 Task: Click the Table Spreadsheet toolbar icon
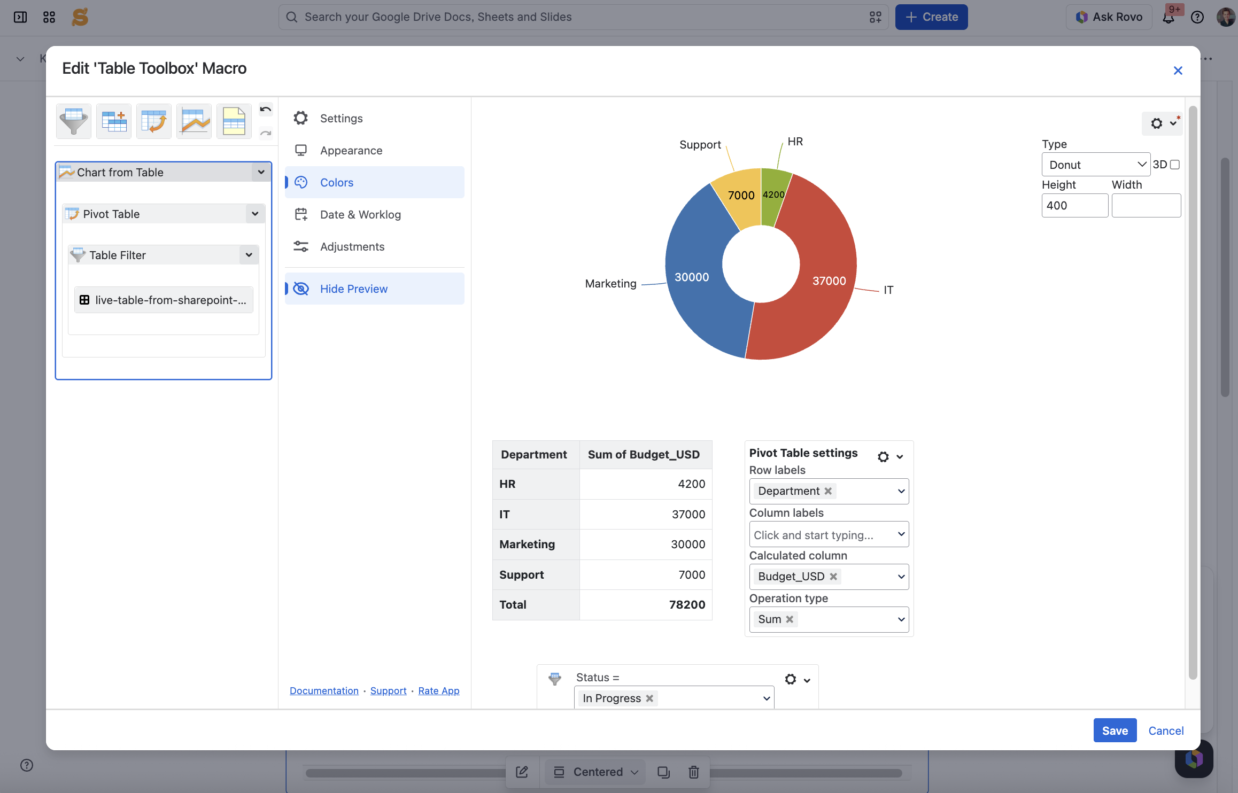click(234, 121)
